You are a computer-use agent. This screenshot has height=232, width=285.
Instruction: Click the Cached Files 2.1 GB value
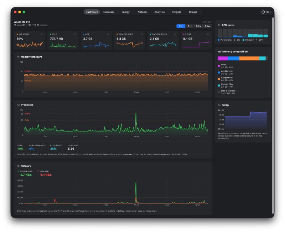154,39
